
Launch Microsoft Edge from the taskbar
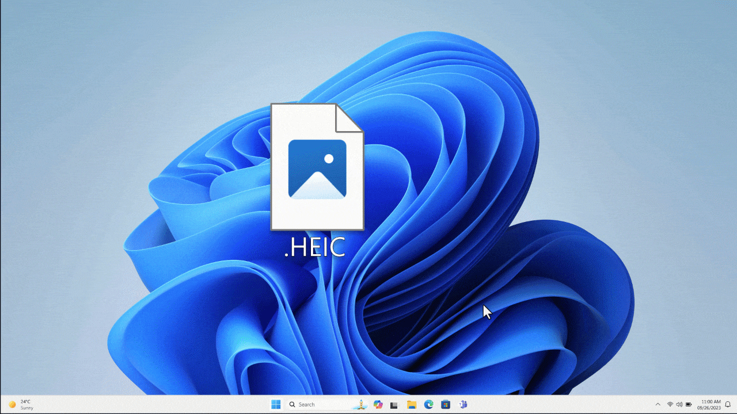click(428, 404)
